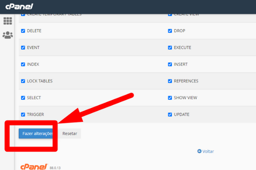Click the REFERENCES label text
The image size is (256, 170).
point(186,81)
